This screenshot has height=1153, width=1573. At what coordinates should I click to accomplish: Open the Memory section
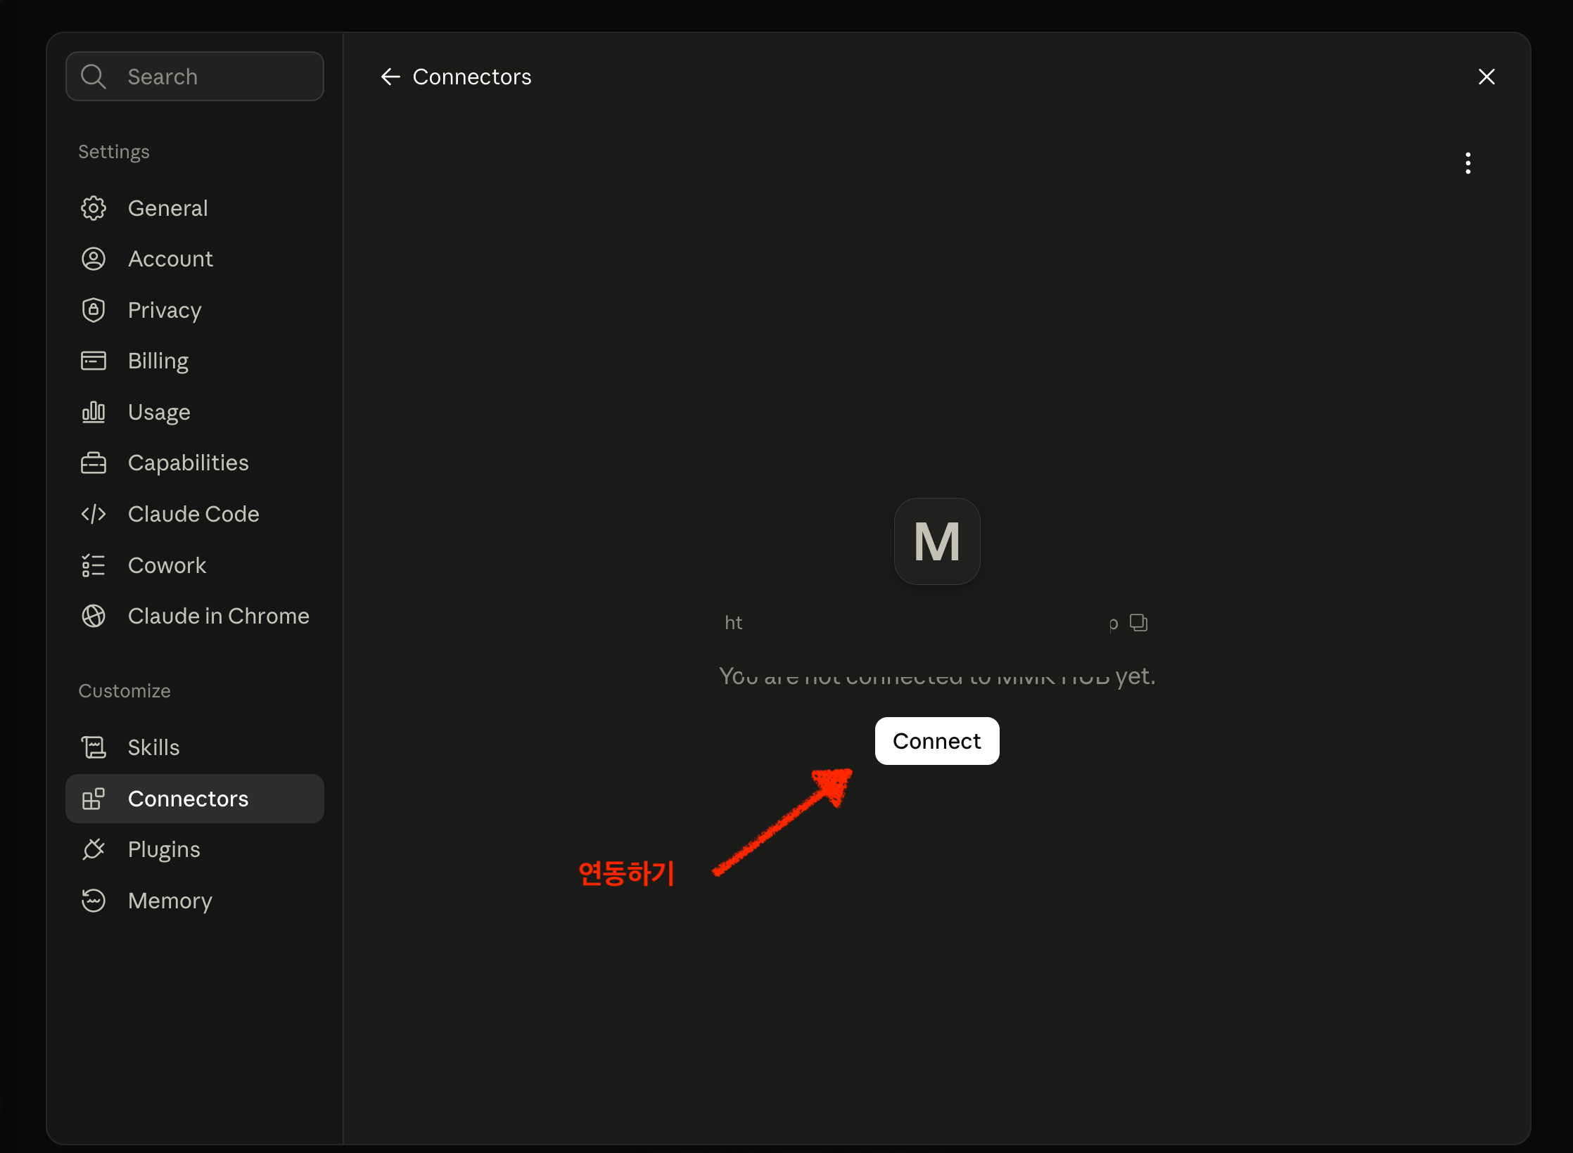(195, 901)
